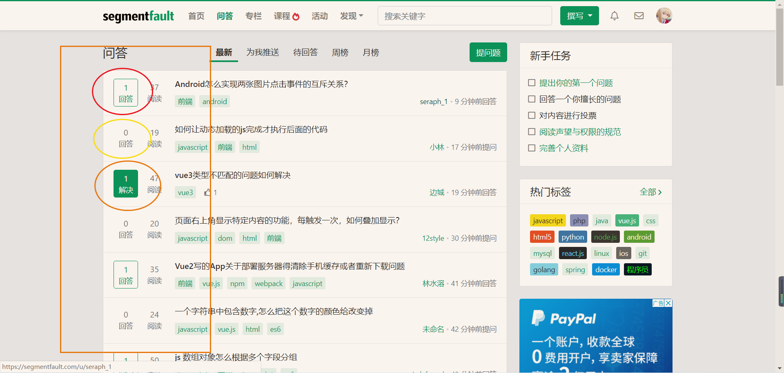Focus the 搜索关键字 search field

point(465,16)
